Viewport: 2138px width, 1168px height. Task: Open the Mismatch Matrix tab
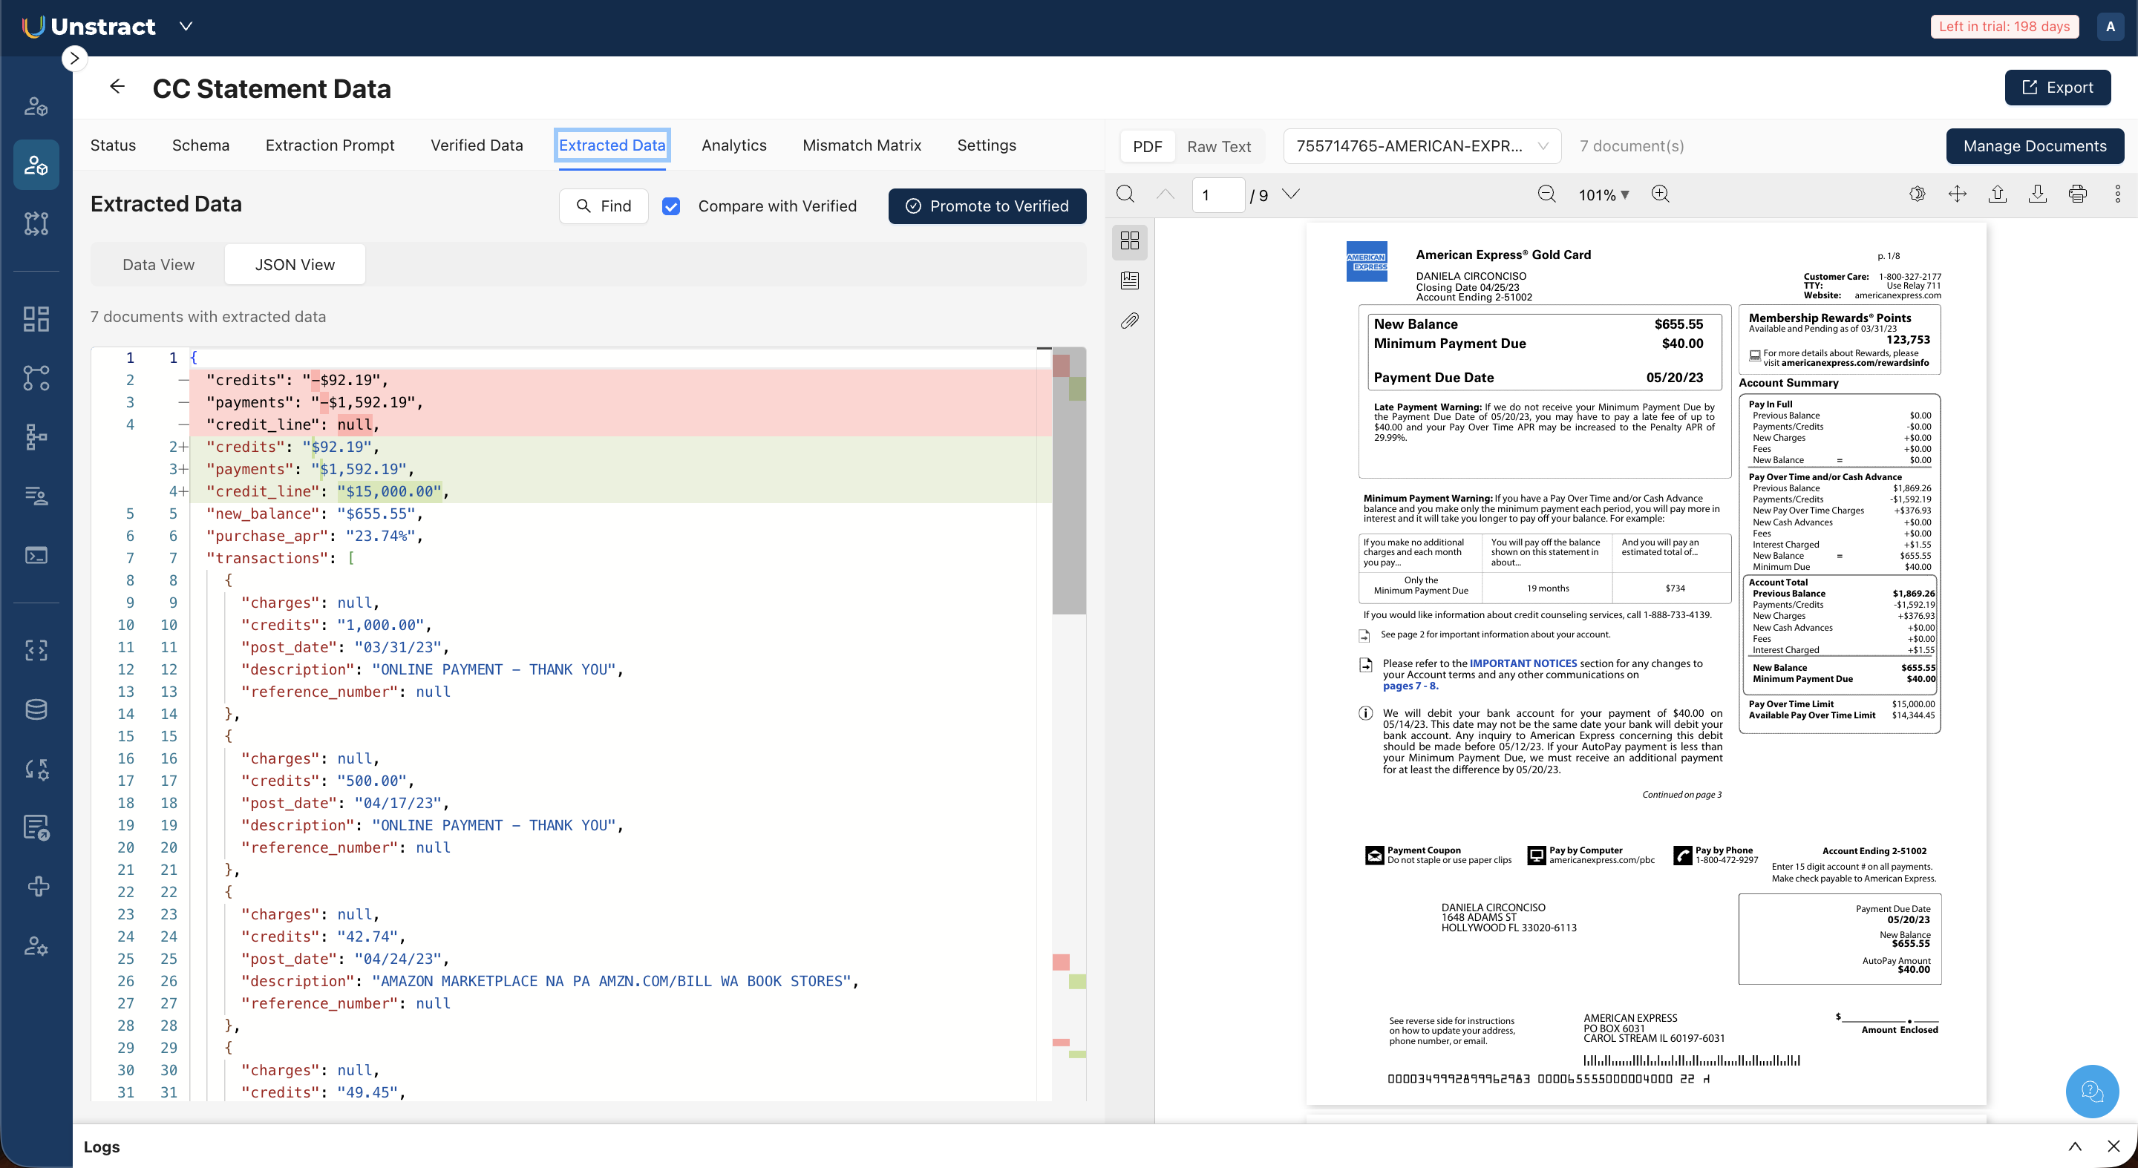tap(861, 145)
